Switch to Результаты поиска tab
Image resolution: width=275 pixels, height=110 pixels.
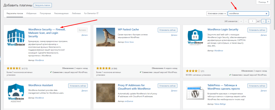[x=15, y=13]
